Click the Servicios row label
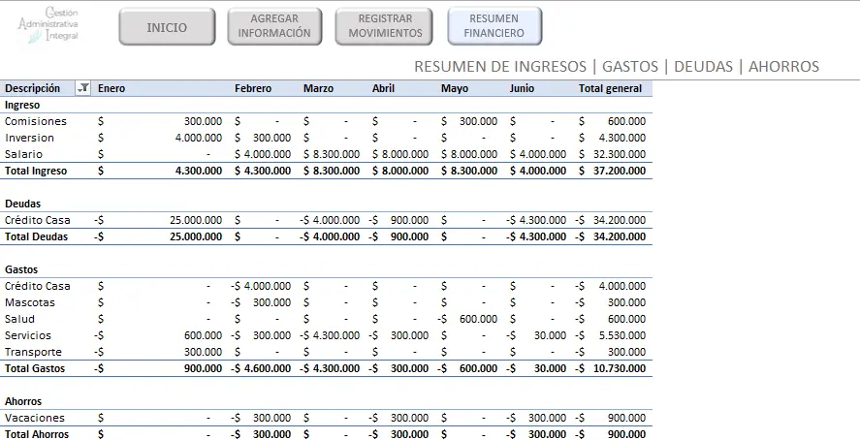The image size is (860, 440). tap(29, 335)
